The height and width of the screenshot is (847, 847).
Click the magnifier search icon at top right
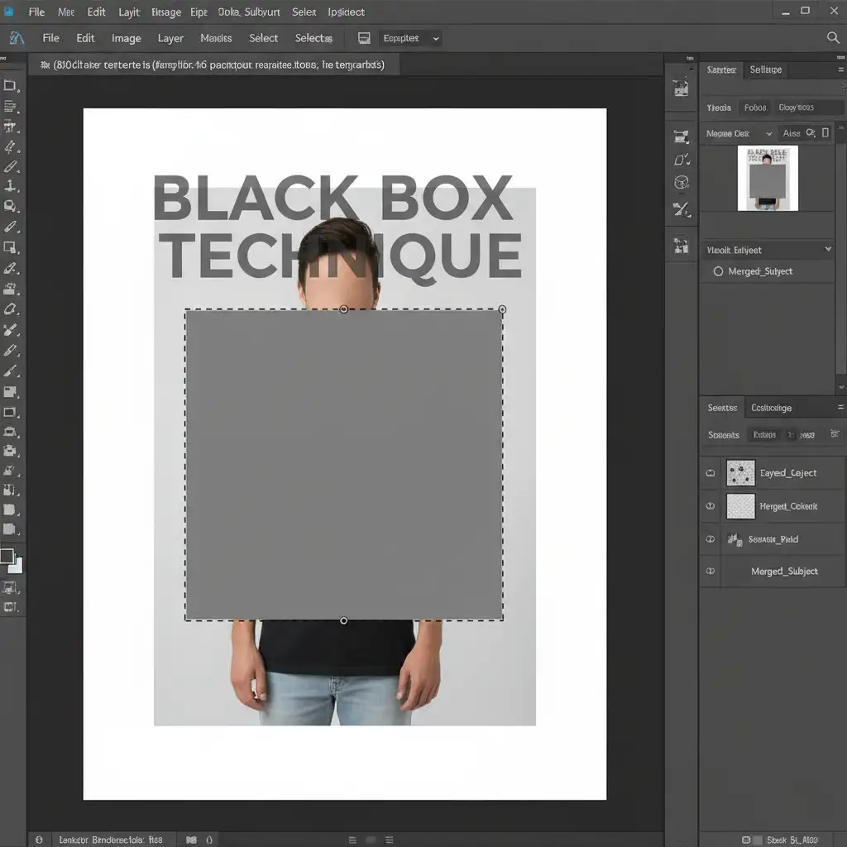(833, 38)
